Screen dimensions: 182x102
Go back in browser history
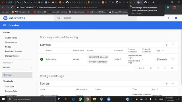(3, 7)
